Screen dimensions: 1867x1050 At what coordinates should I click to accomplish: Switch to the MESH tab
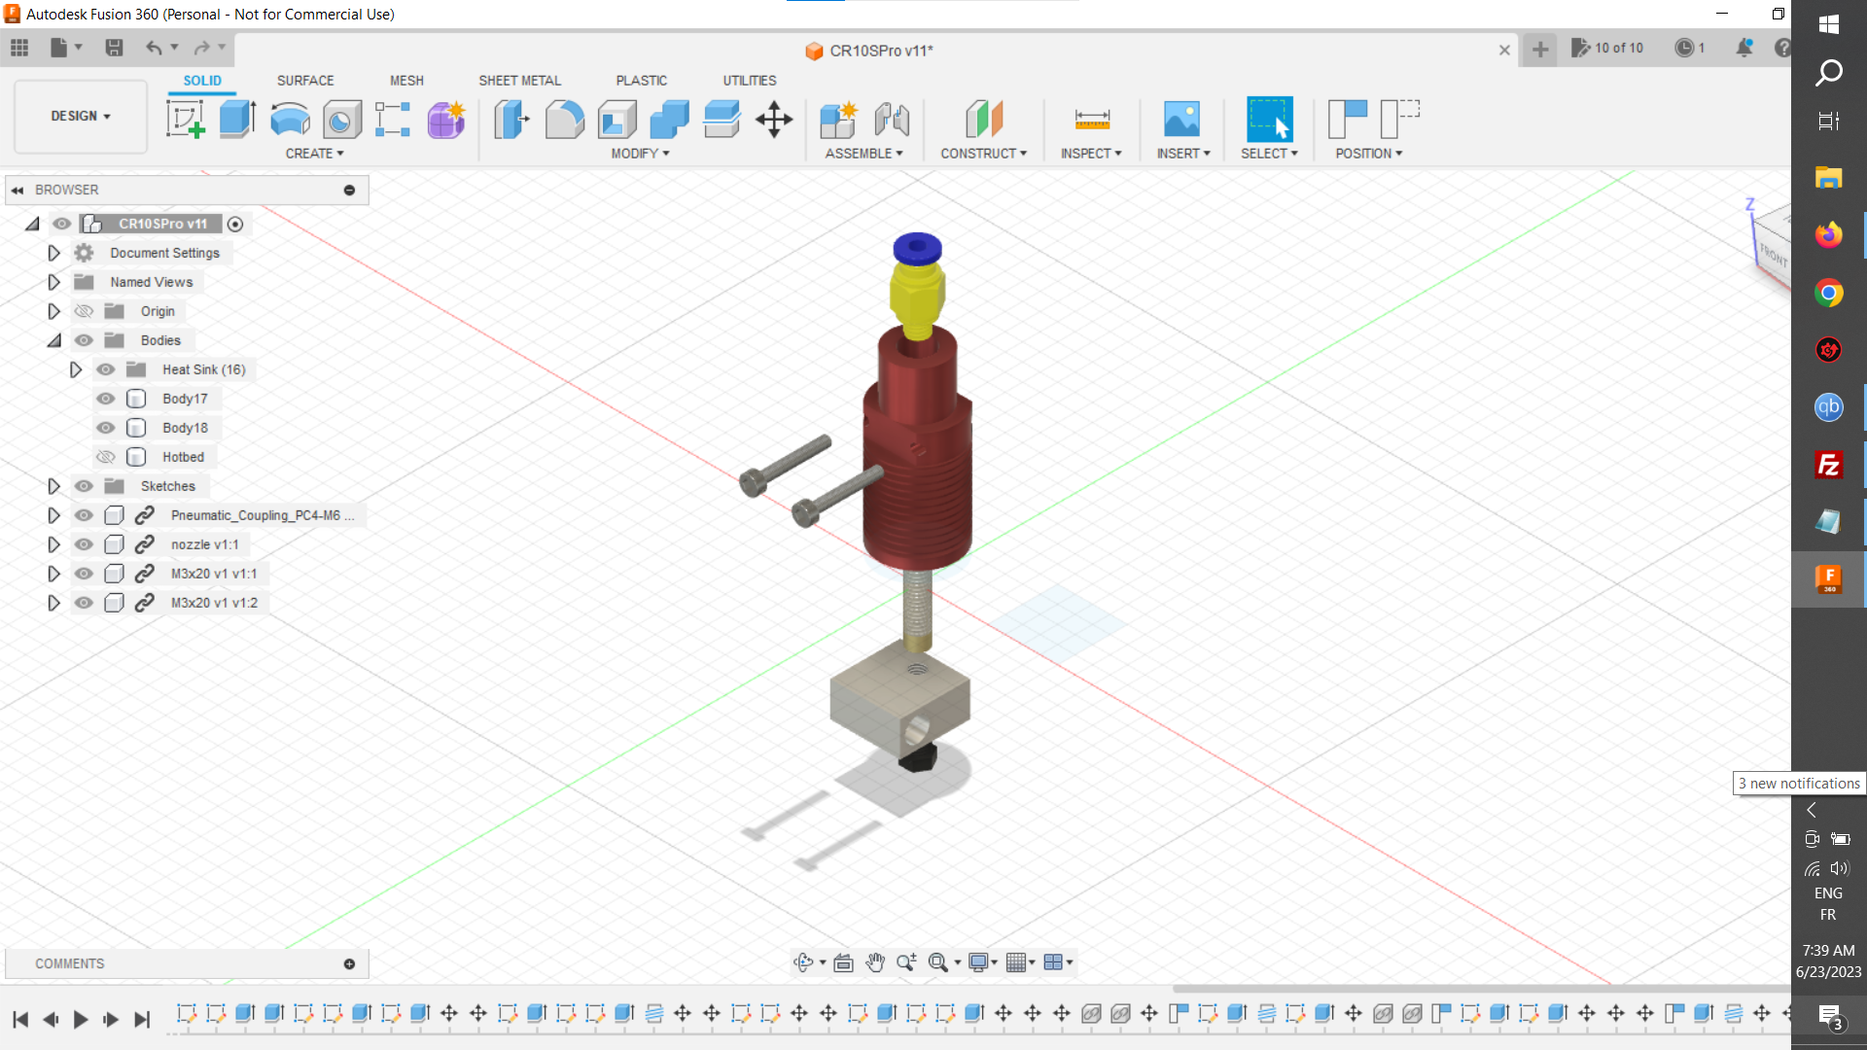[406, 81]
